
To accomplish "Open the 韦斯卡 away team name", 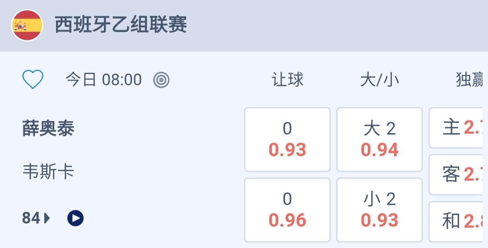I will (x=48, y=172).
